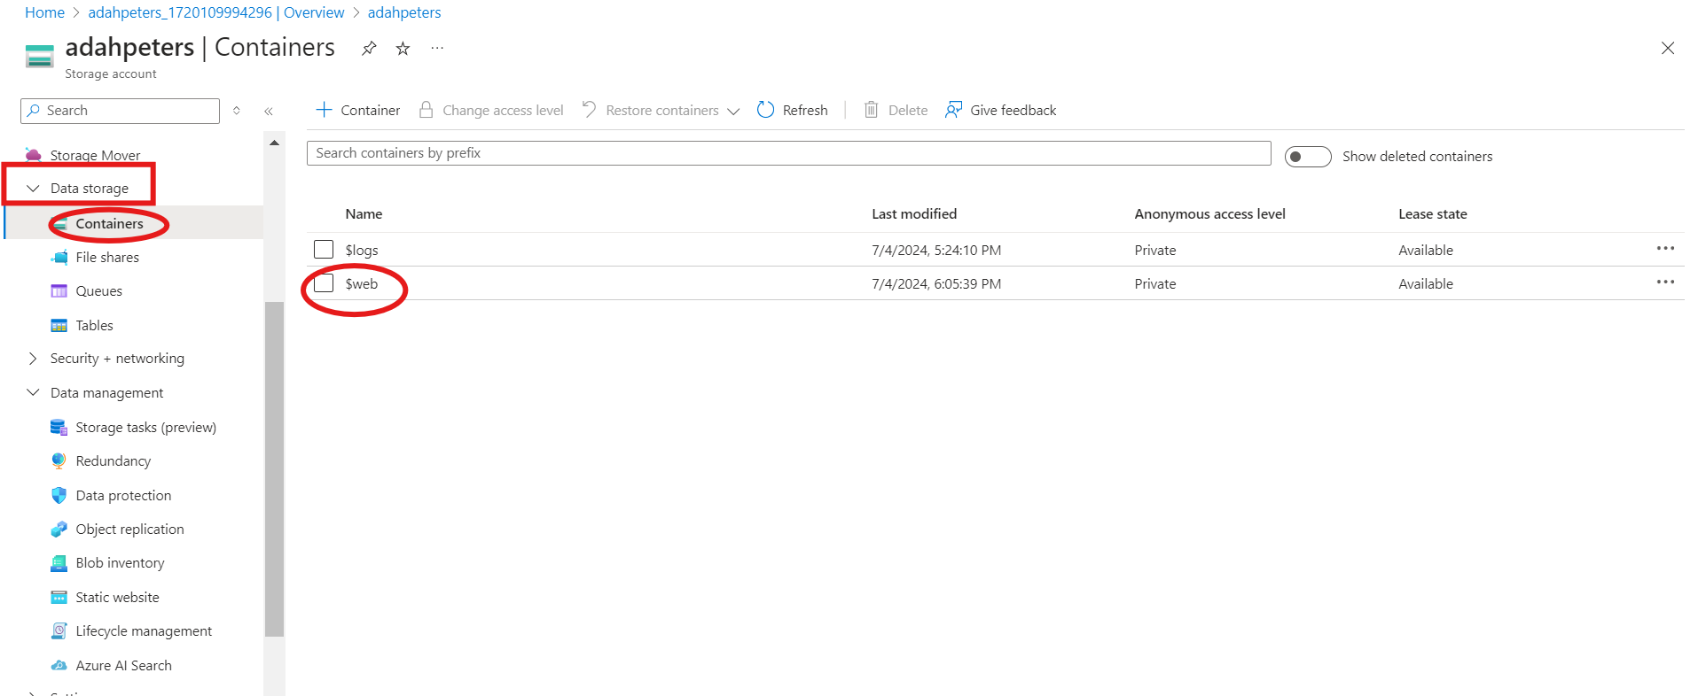
Task: Open Queues
Action: coord(99,291)
